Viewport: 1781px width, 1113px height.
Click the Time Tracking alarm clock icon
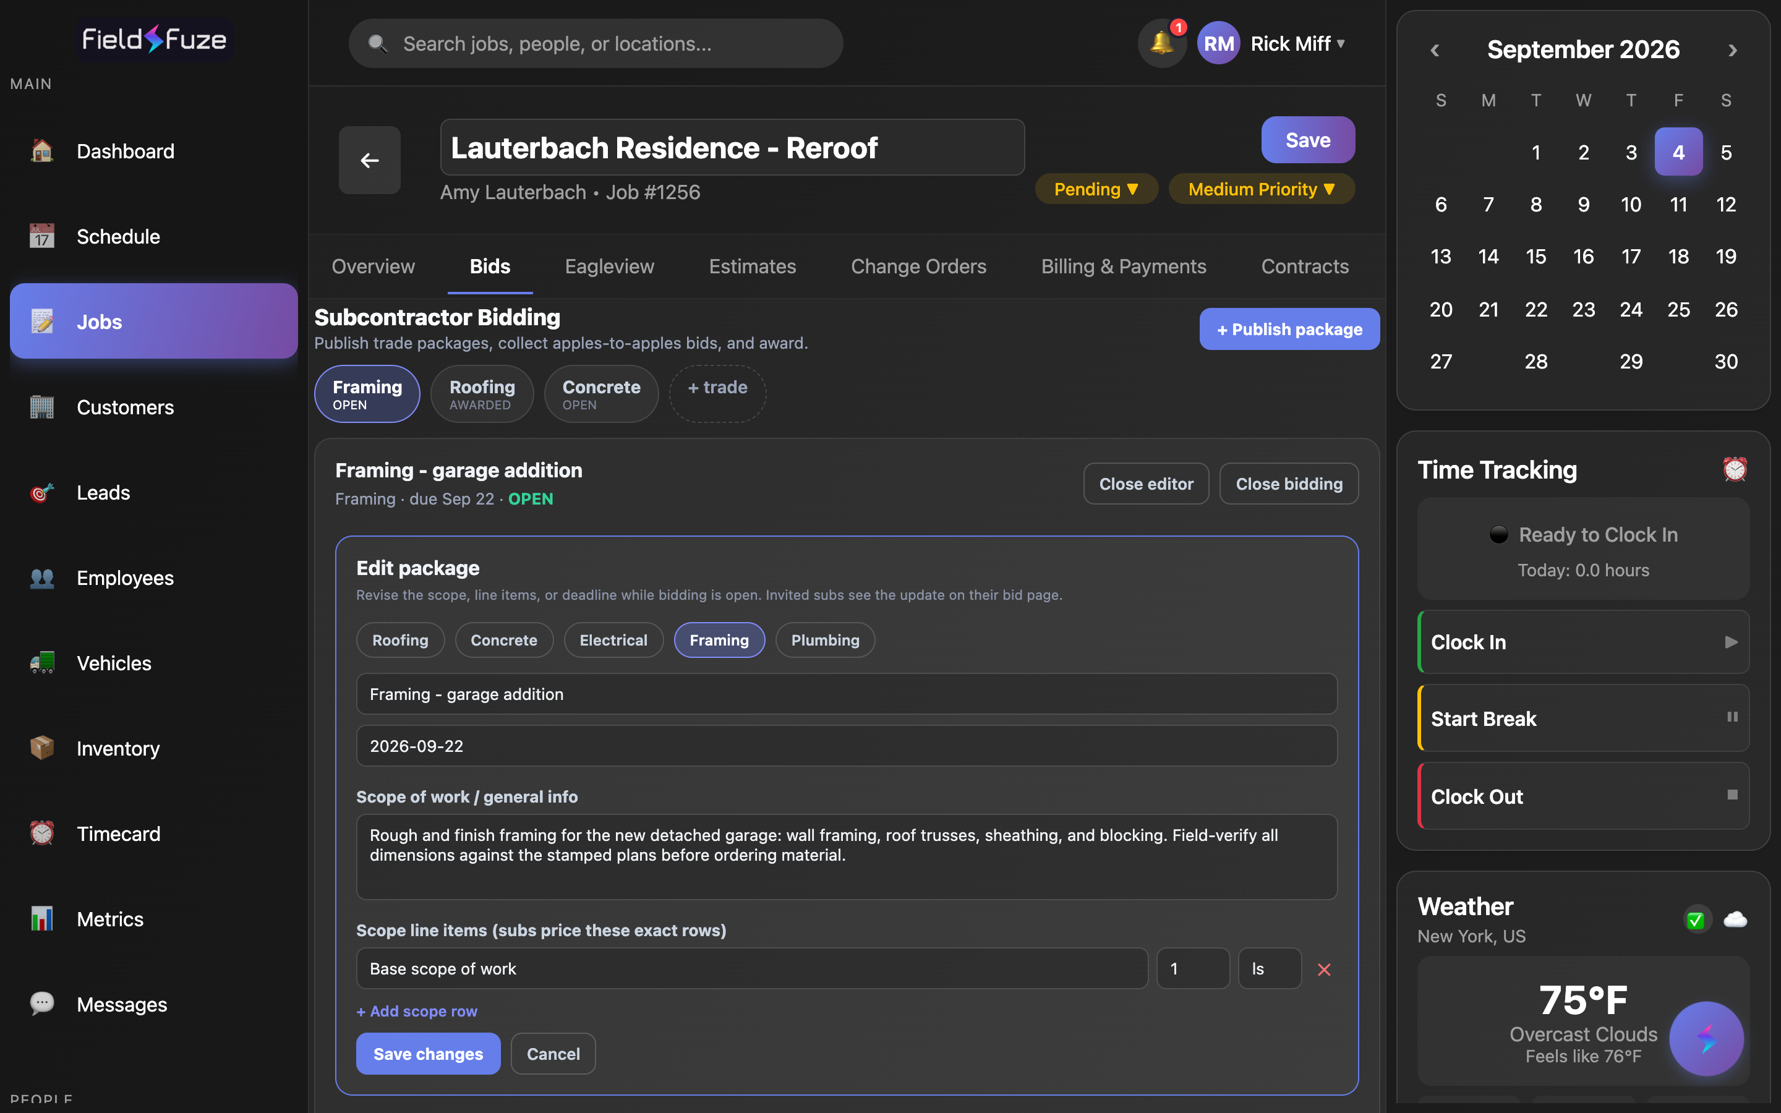(x=1735, y=470)
